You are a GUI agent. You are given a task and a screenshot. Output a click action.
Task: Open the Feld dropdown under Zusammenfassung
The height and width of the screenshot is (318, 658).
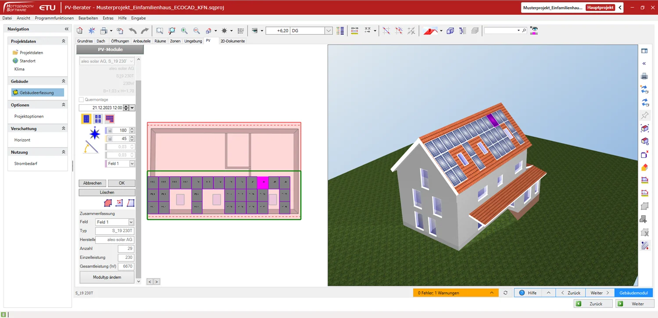(131, 222)
